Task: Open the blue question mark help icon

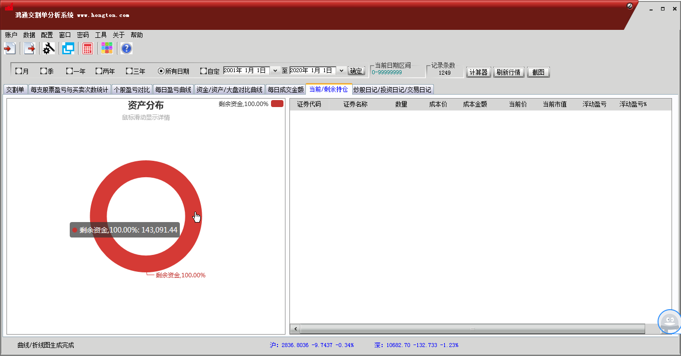Action: pyautogui.click(x=127, y=48)
